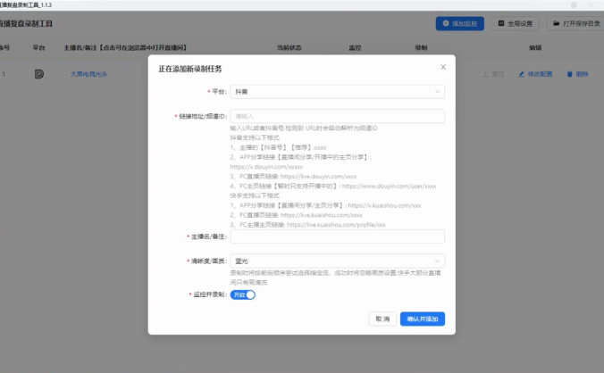604x373 pixels.
Task: Click the 主播名/备注 column header text
Action: click(125, 47)
